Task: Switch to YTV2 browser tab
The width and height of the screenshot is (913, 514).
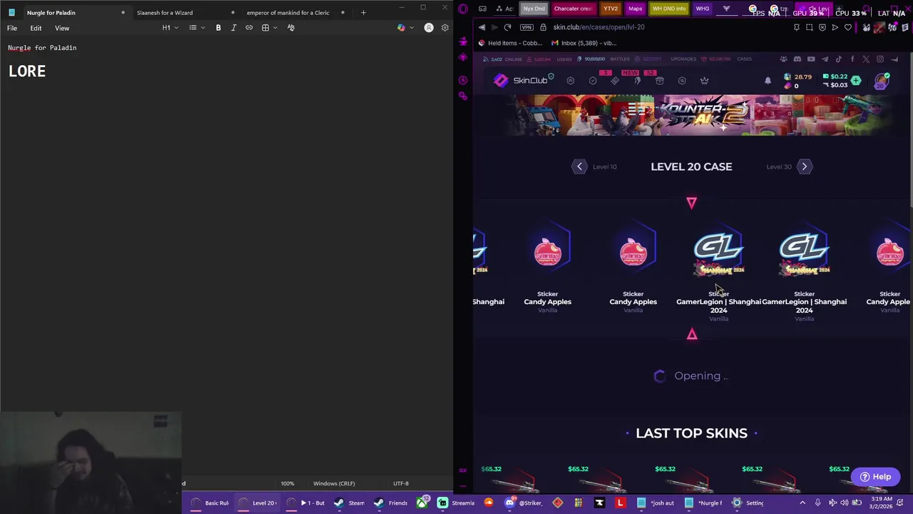Action: (610, 9)
